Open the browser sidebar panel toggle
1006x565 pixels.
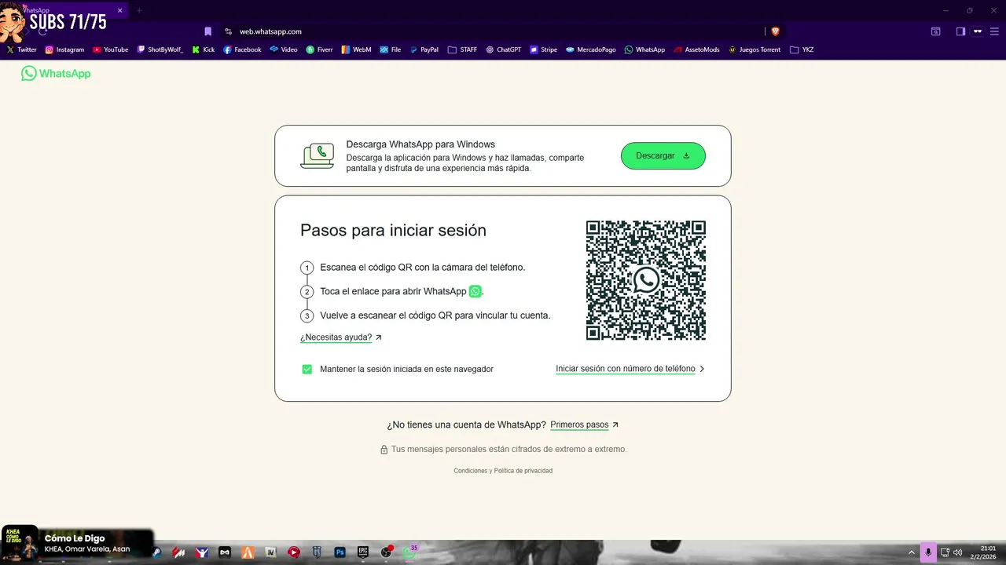(x=960, y=31)
